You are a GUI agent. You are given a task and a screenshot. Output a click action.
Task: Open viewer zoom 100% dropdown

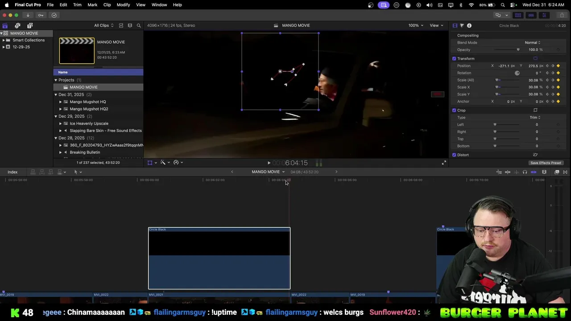(416, 25)
